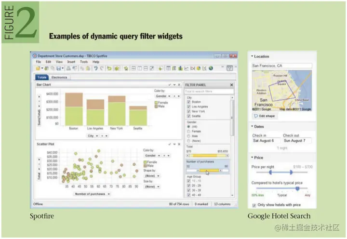Image resolution: width=347 pixels, height=239 pixels.
Task: Open 'Number of purchases' x-axis selector
Action: point(92,194)
